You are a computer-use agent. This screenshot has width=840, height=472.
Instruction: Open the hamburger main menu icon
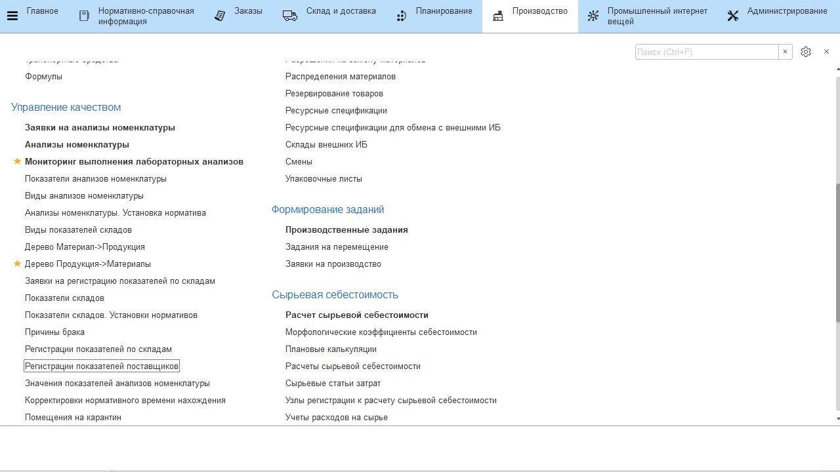(12, 16)
